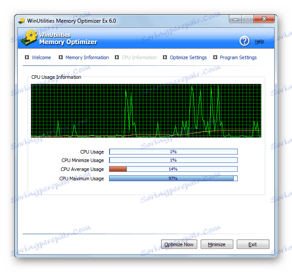Screen dimensions: 292x272
Task: Click the Optimize Now button
Action: (179, 244)
